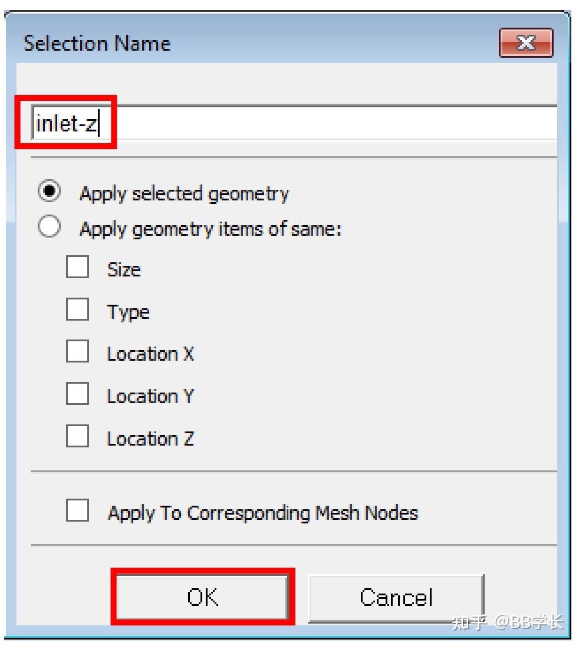Click the 'Size' label text
The height and width of the screenshot is (646, 579).
coord(124,269)
